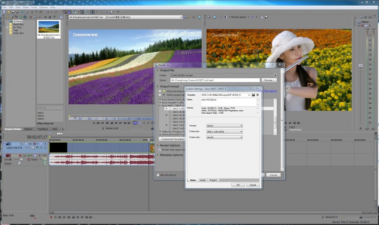The width and height of the screenshot is (379, 225).
Task: Delete the template using the X icon
Action: (257, 94)
